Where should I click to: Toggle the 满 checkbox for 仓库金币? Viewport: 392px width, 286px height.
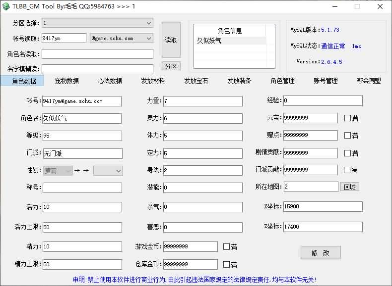tap(226, 264)
